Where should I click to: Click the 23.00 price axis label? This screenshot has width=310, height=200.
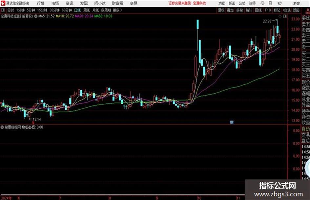(x=295, y=19)
